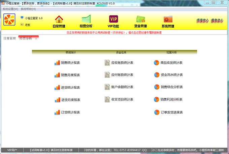Screen dimensions: 229x154
Task: Click bar chart icon beside 进货统计报表
Action: pos(57,87)
